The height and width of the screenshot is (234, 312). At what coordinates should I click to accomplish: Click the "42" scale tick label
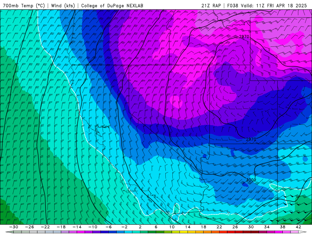298,227
